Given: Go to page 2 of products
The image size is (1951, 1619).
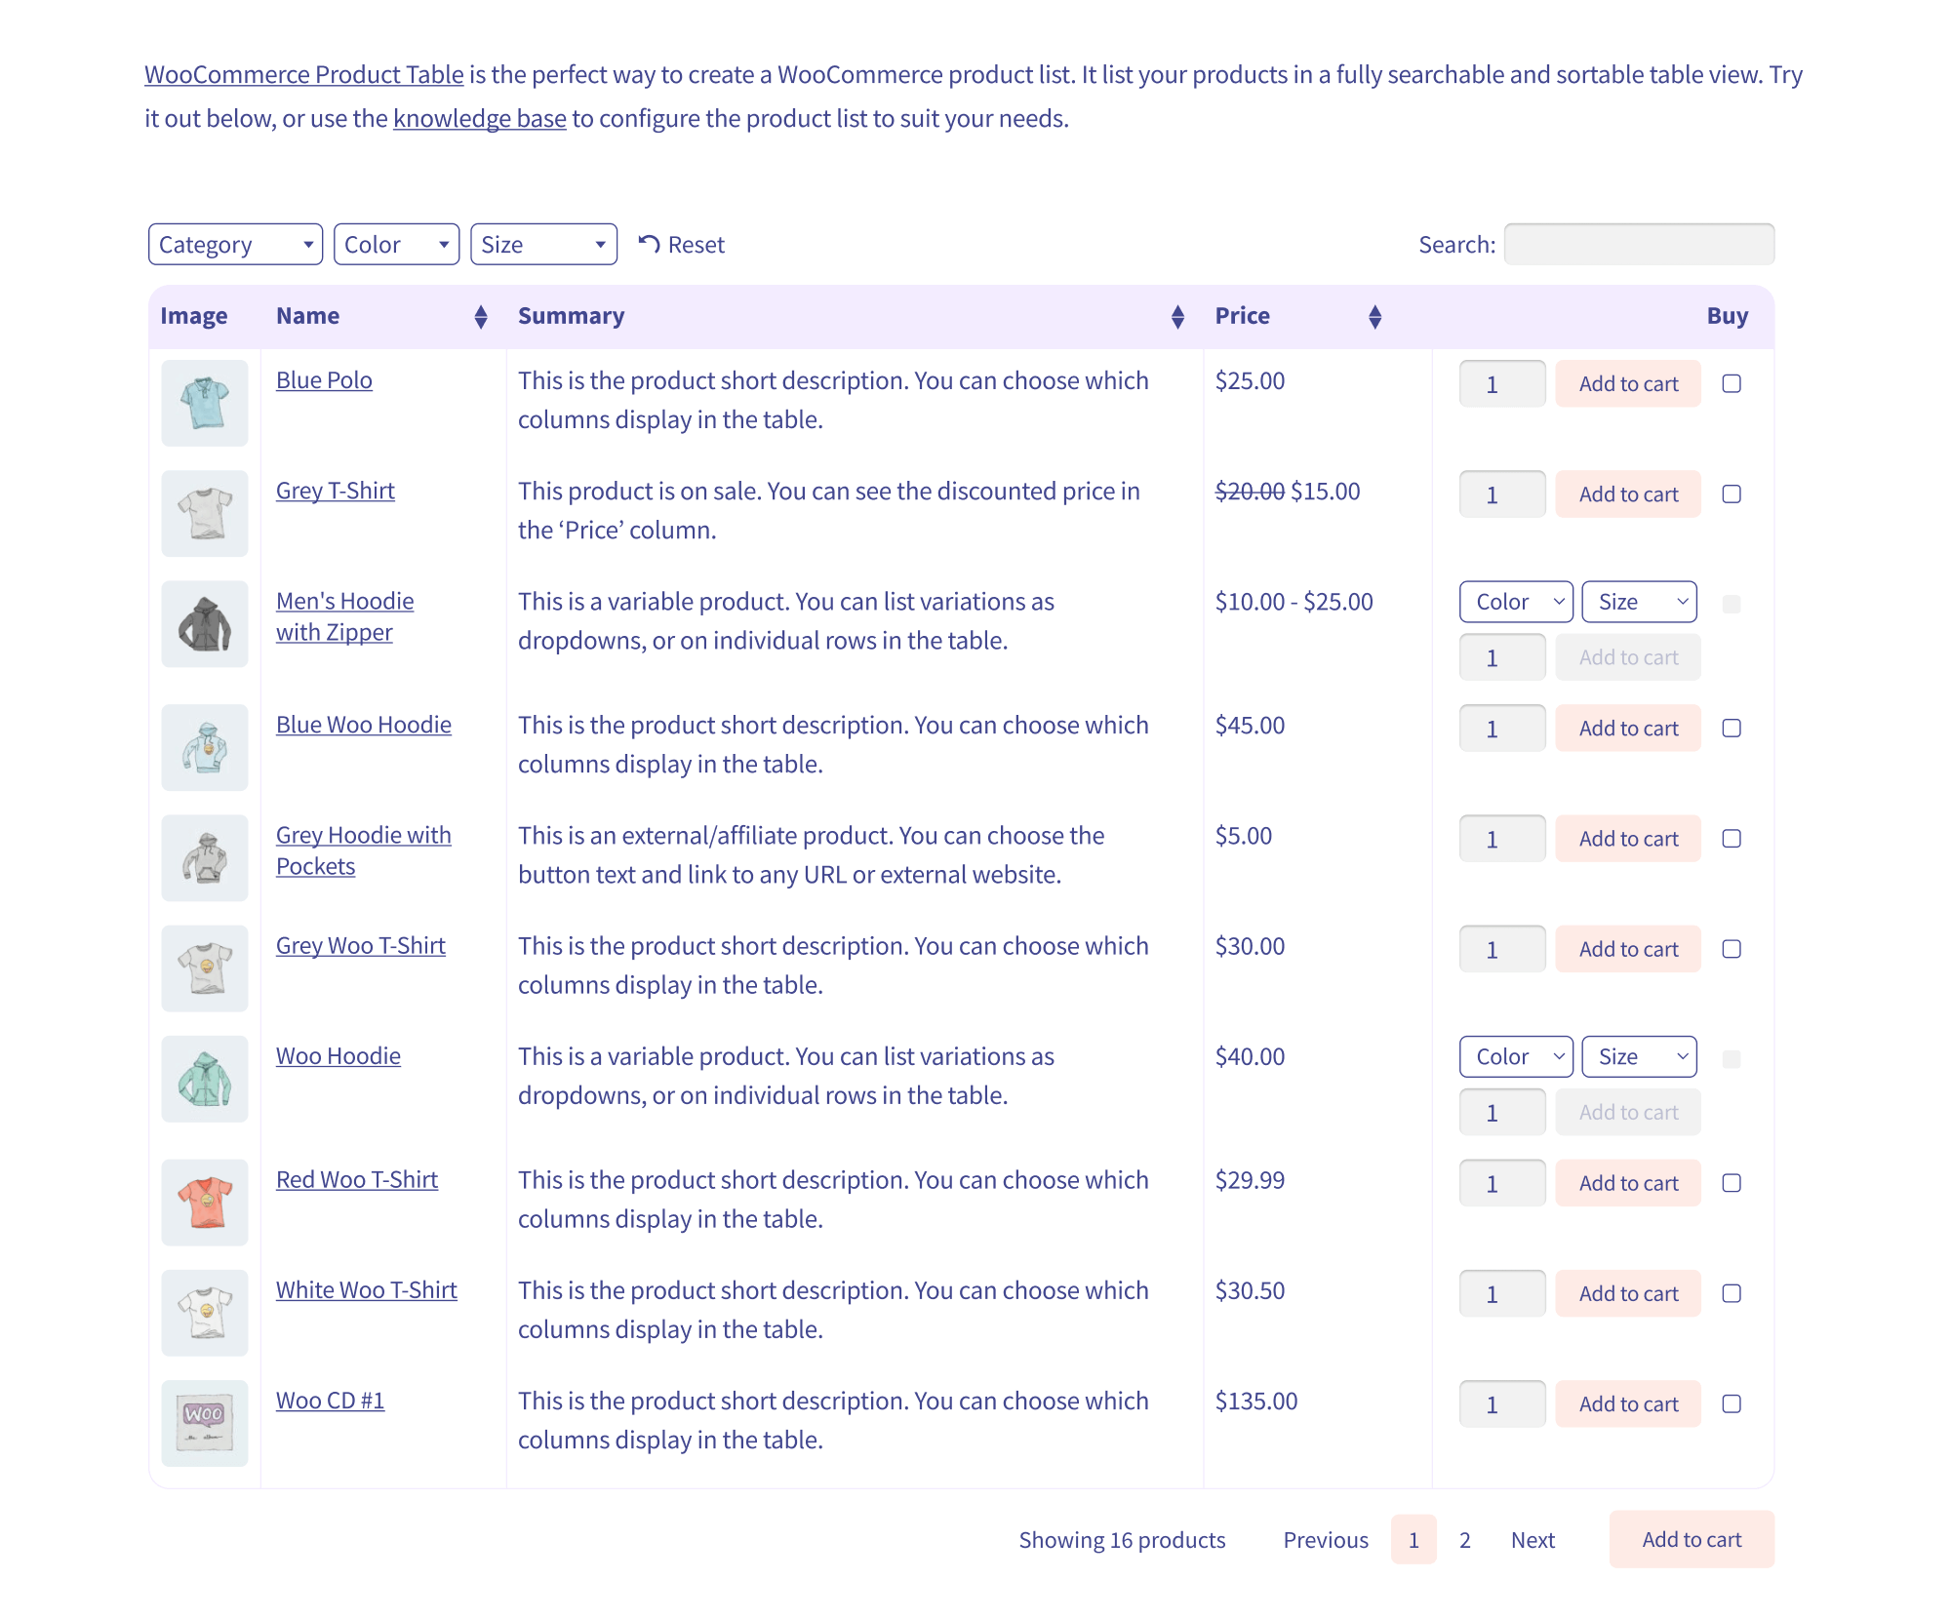Looking at the screenshot, I should pyautogui.click(x=1464, y=1539).
